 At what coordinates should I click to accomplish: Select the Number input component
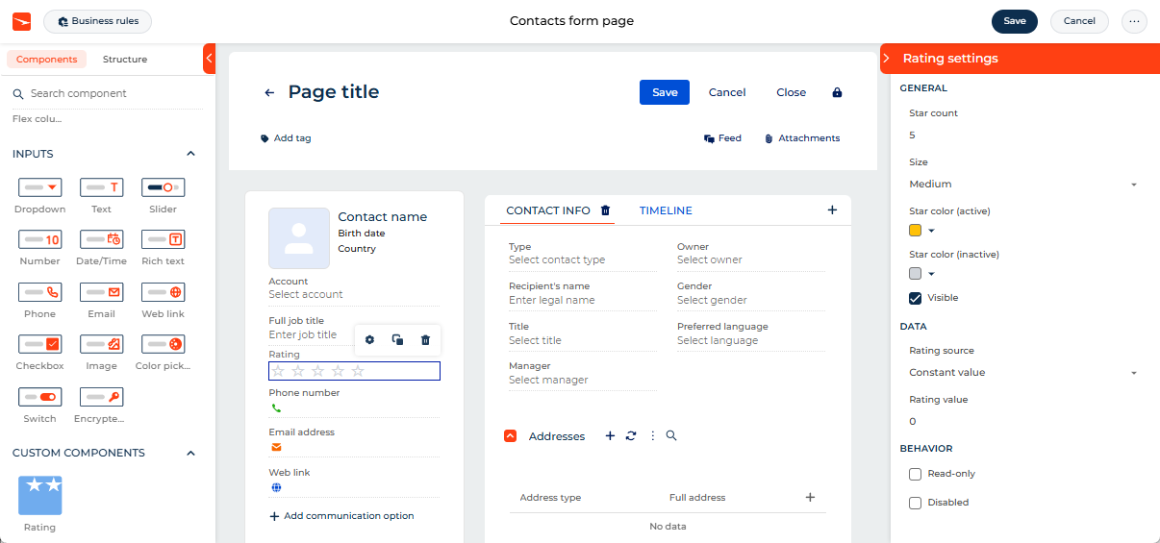(x=40, y=247)
